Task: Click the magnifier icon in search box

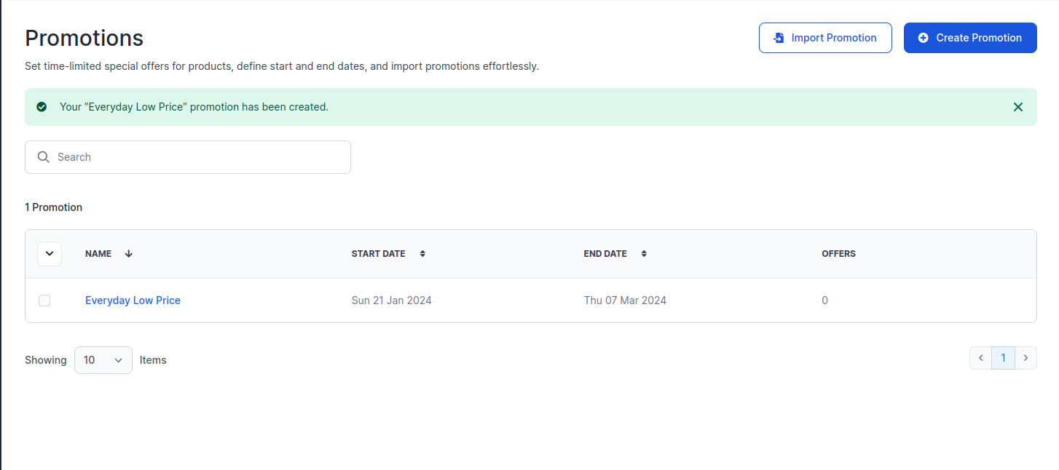Action: (x=44, y=157)
